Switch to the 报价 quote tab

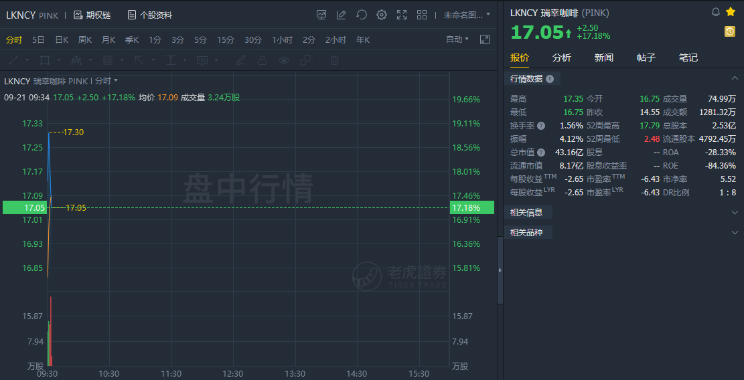pyautogui.click(x=519, y=58)
